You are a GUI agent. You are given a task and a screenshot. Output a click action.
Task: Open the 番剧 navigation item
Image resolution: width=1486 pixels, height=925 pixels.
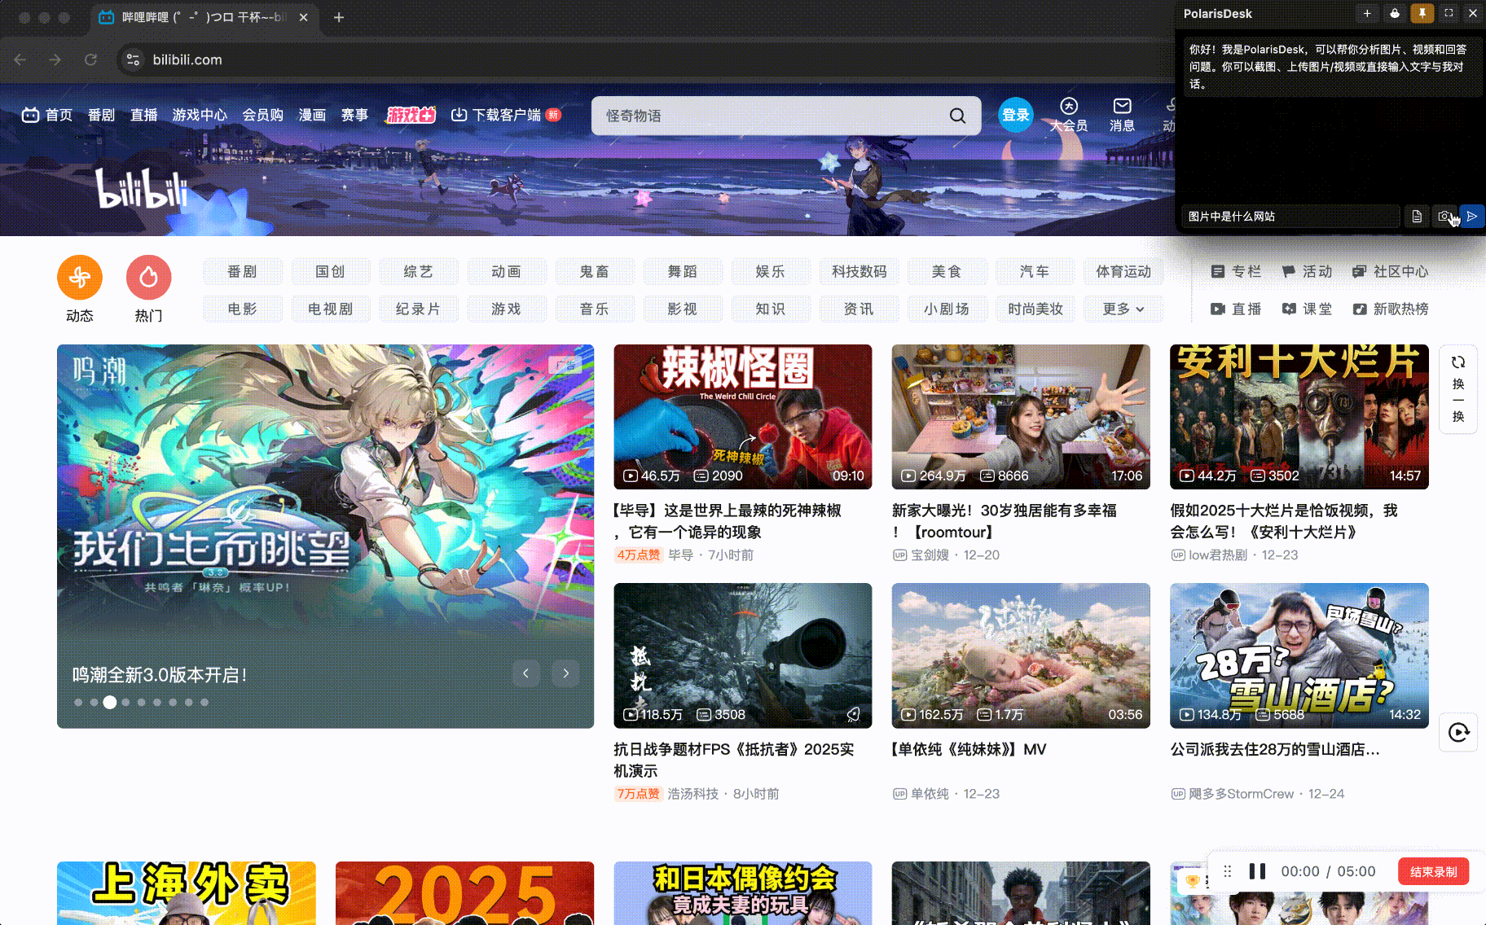[102, 116]
